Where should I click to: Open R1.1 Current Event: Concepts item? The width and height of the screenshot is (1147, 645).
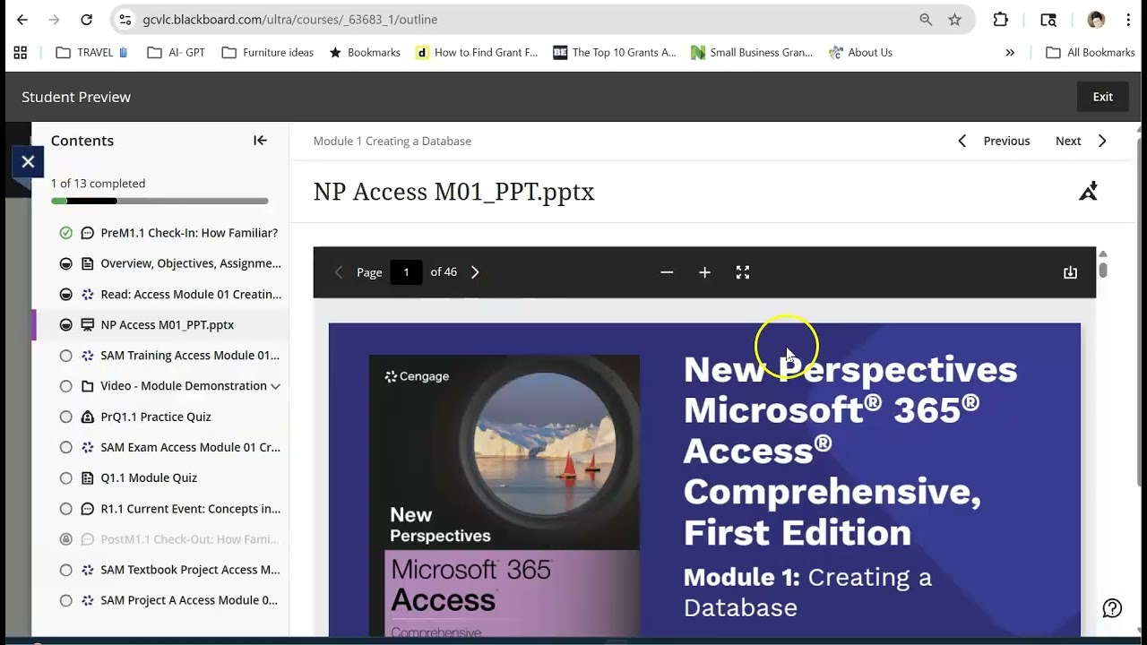(190, 509)
